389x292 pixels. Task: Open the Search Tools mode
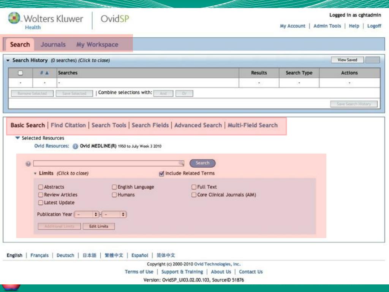click(x=109, y=125)
